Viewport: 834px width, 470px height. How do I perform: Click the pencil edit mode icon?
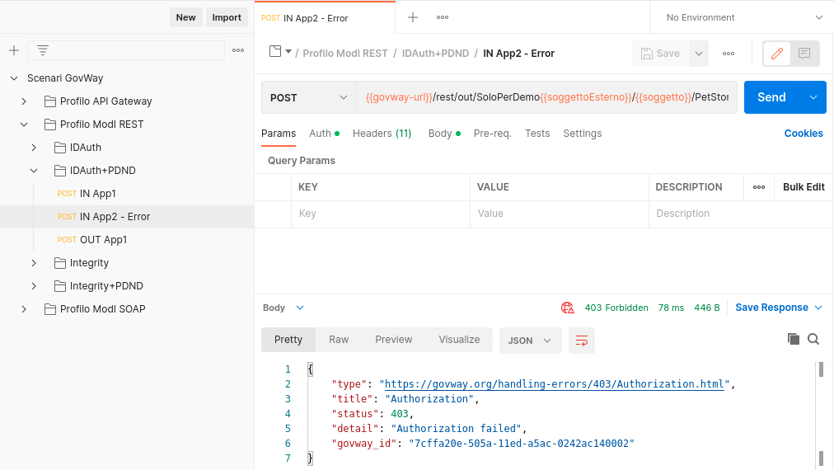[776, 54]
